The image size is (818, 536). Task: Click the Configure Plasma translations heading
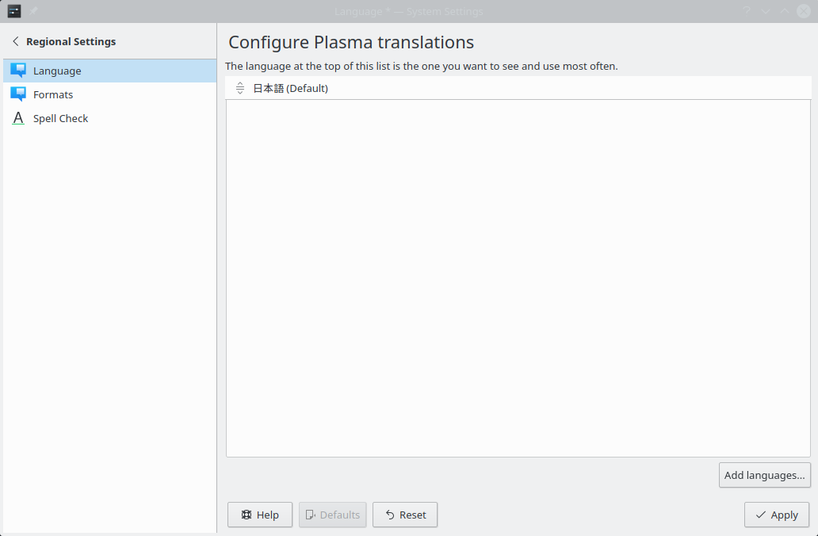click(351, 42)
